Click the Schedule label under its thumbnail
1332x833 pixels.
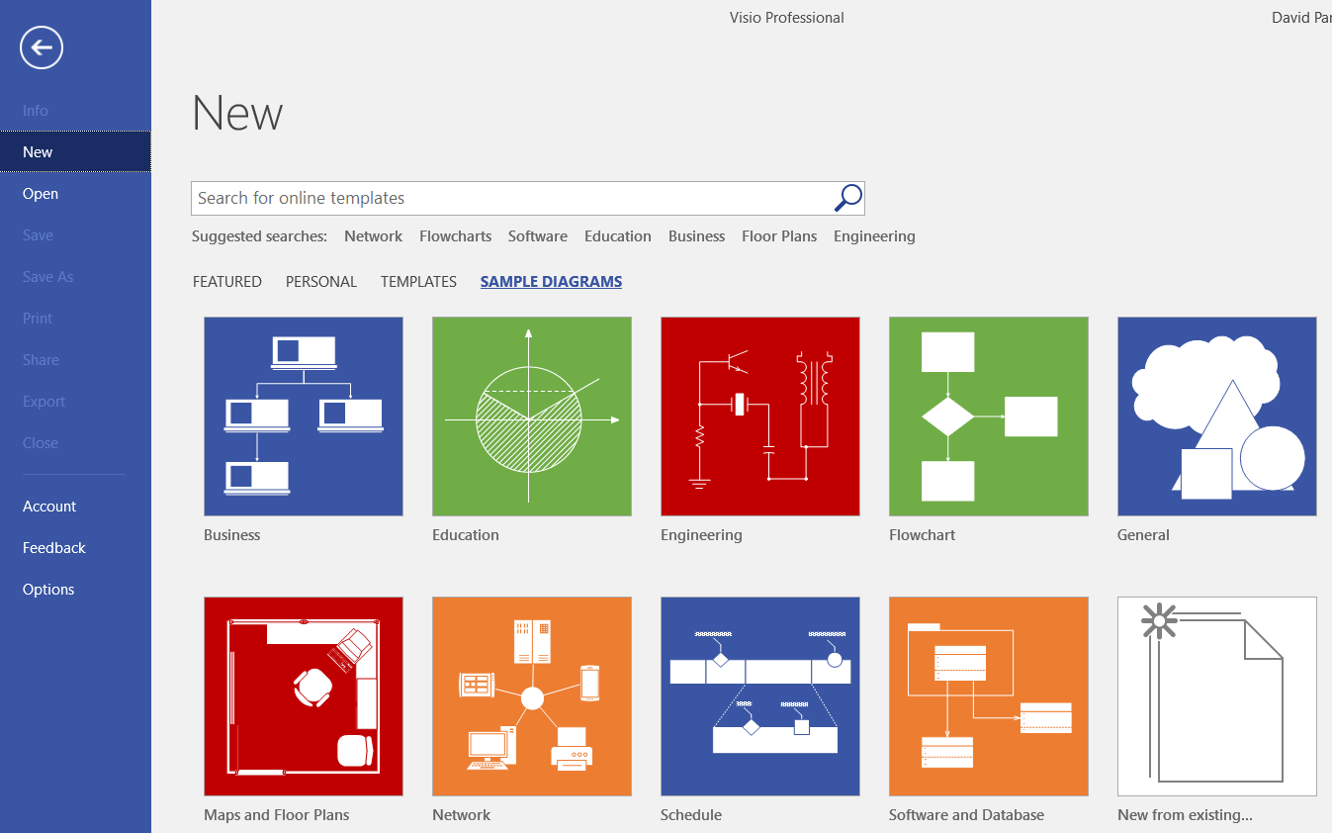pos(691,815)
